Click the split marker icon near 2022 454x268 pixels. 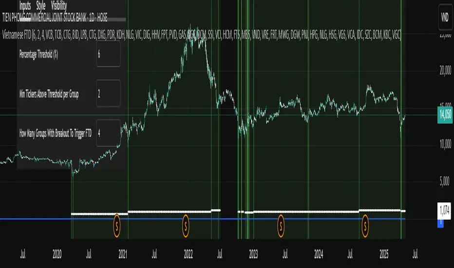tap(186, 226)
